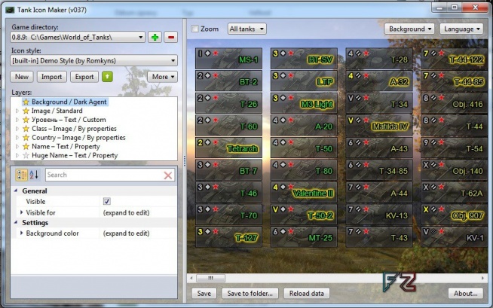Collapse the Settings section
The image size is (493, 308).
(16, 223)
